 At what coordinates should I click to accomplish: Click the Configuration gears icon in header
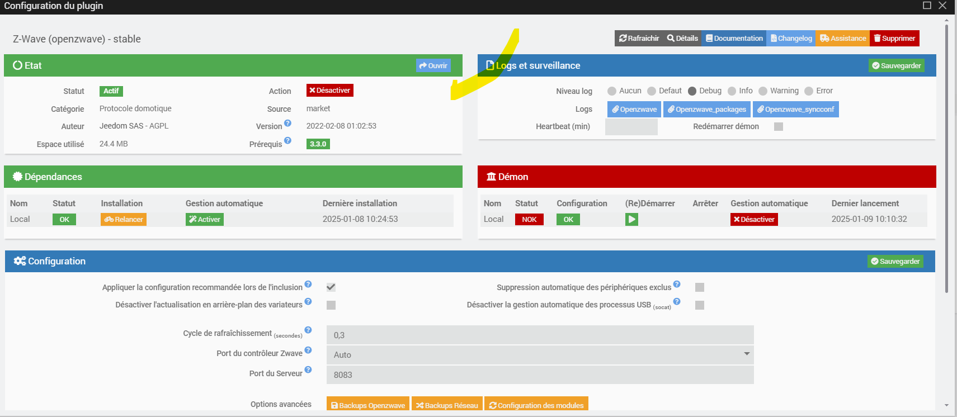20,261
